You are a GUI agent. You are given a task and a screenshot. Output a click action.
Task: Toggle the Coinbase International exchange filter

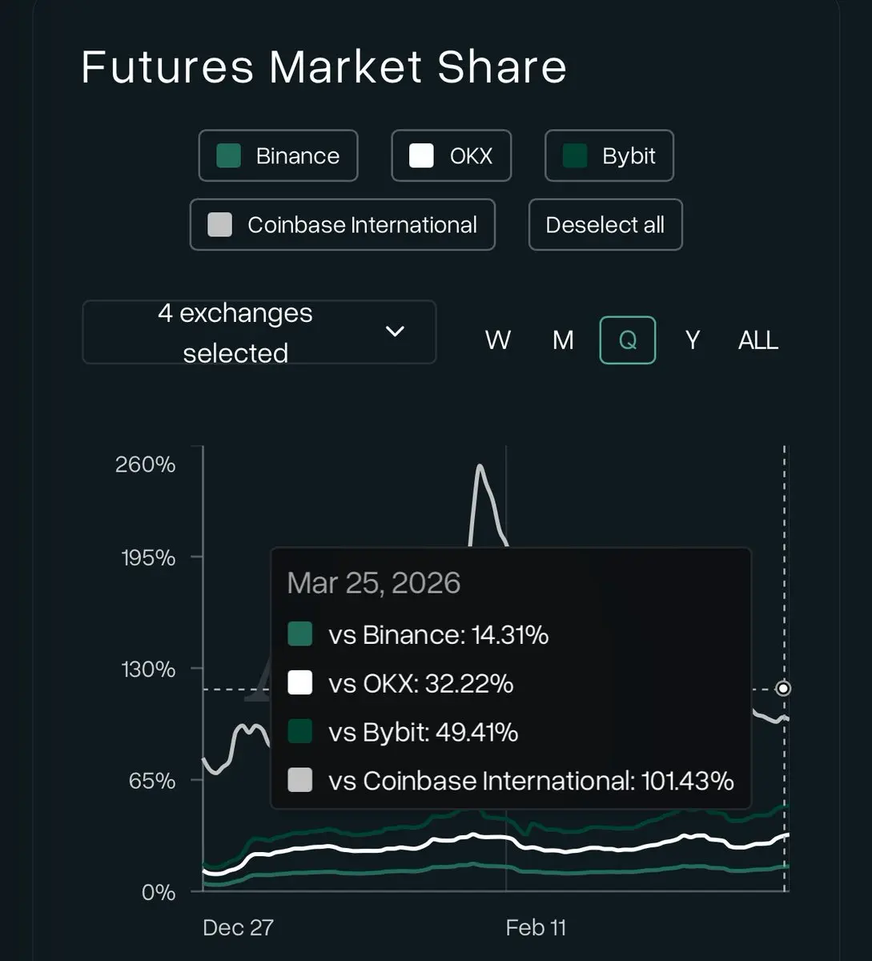coord(342,225)
